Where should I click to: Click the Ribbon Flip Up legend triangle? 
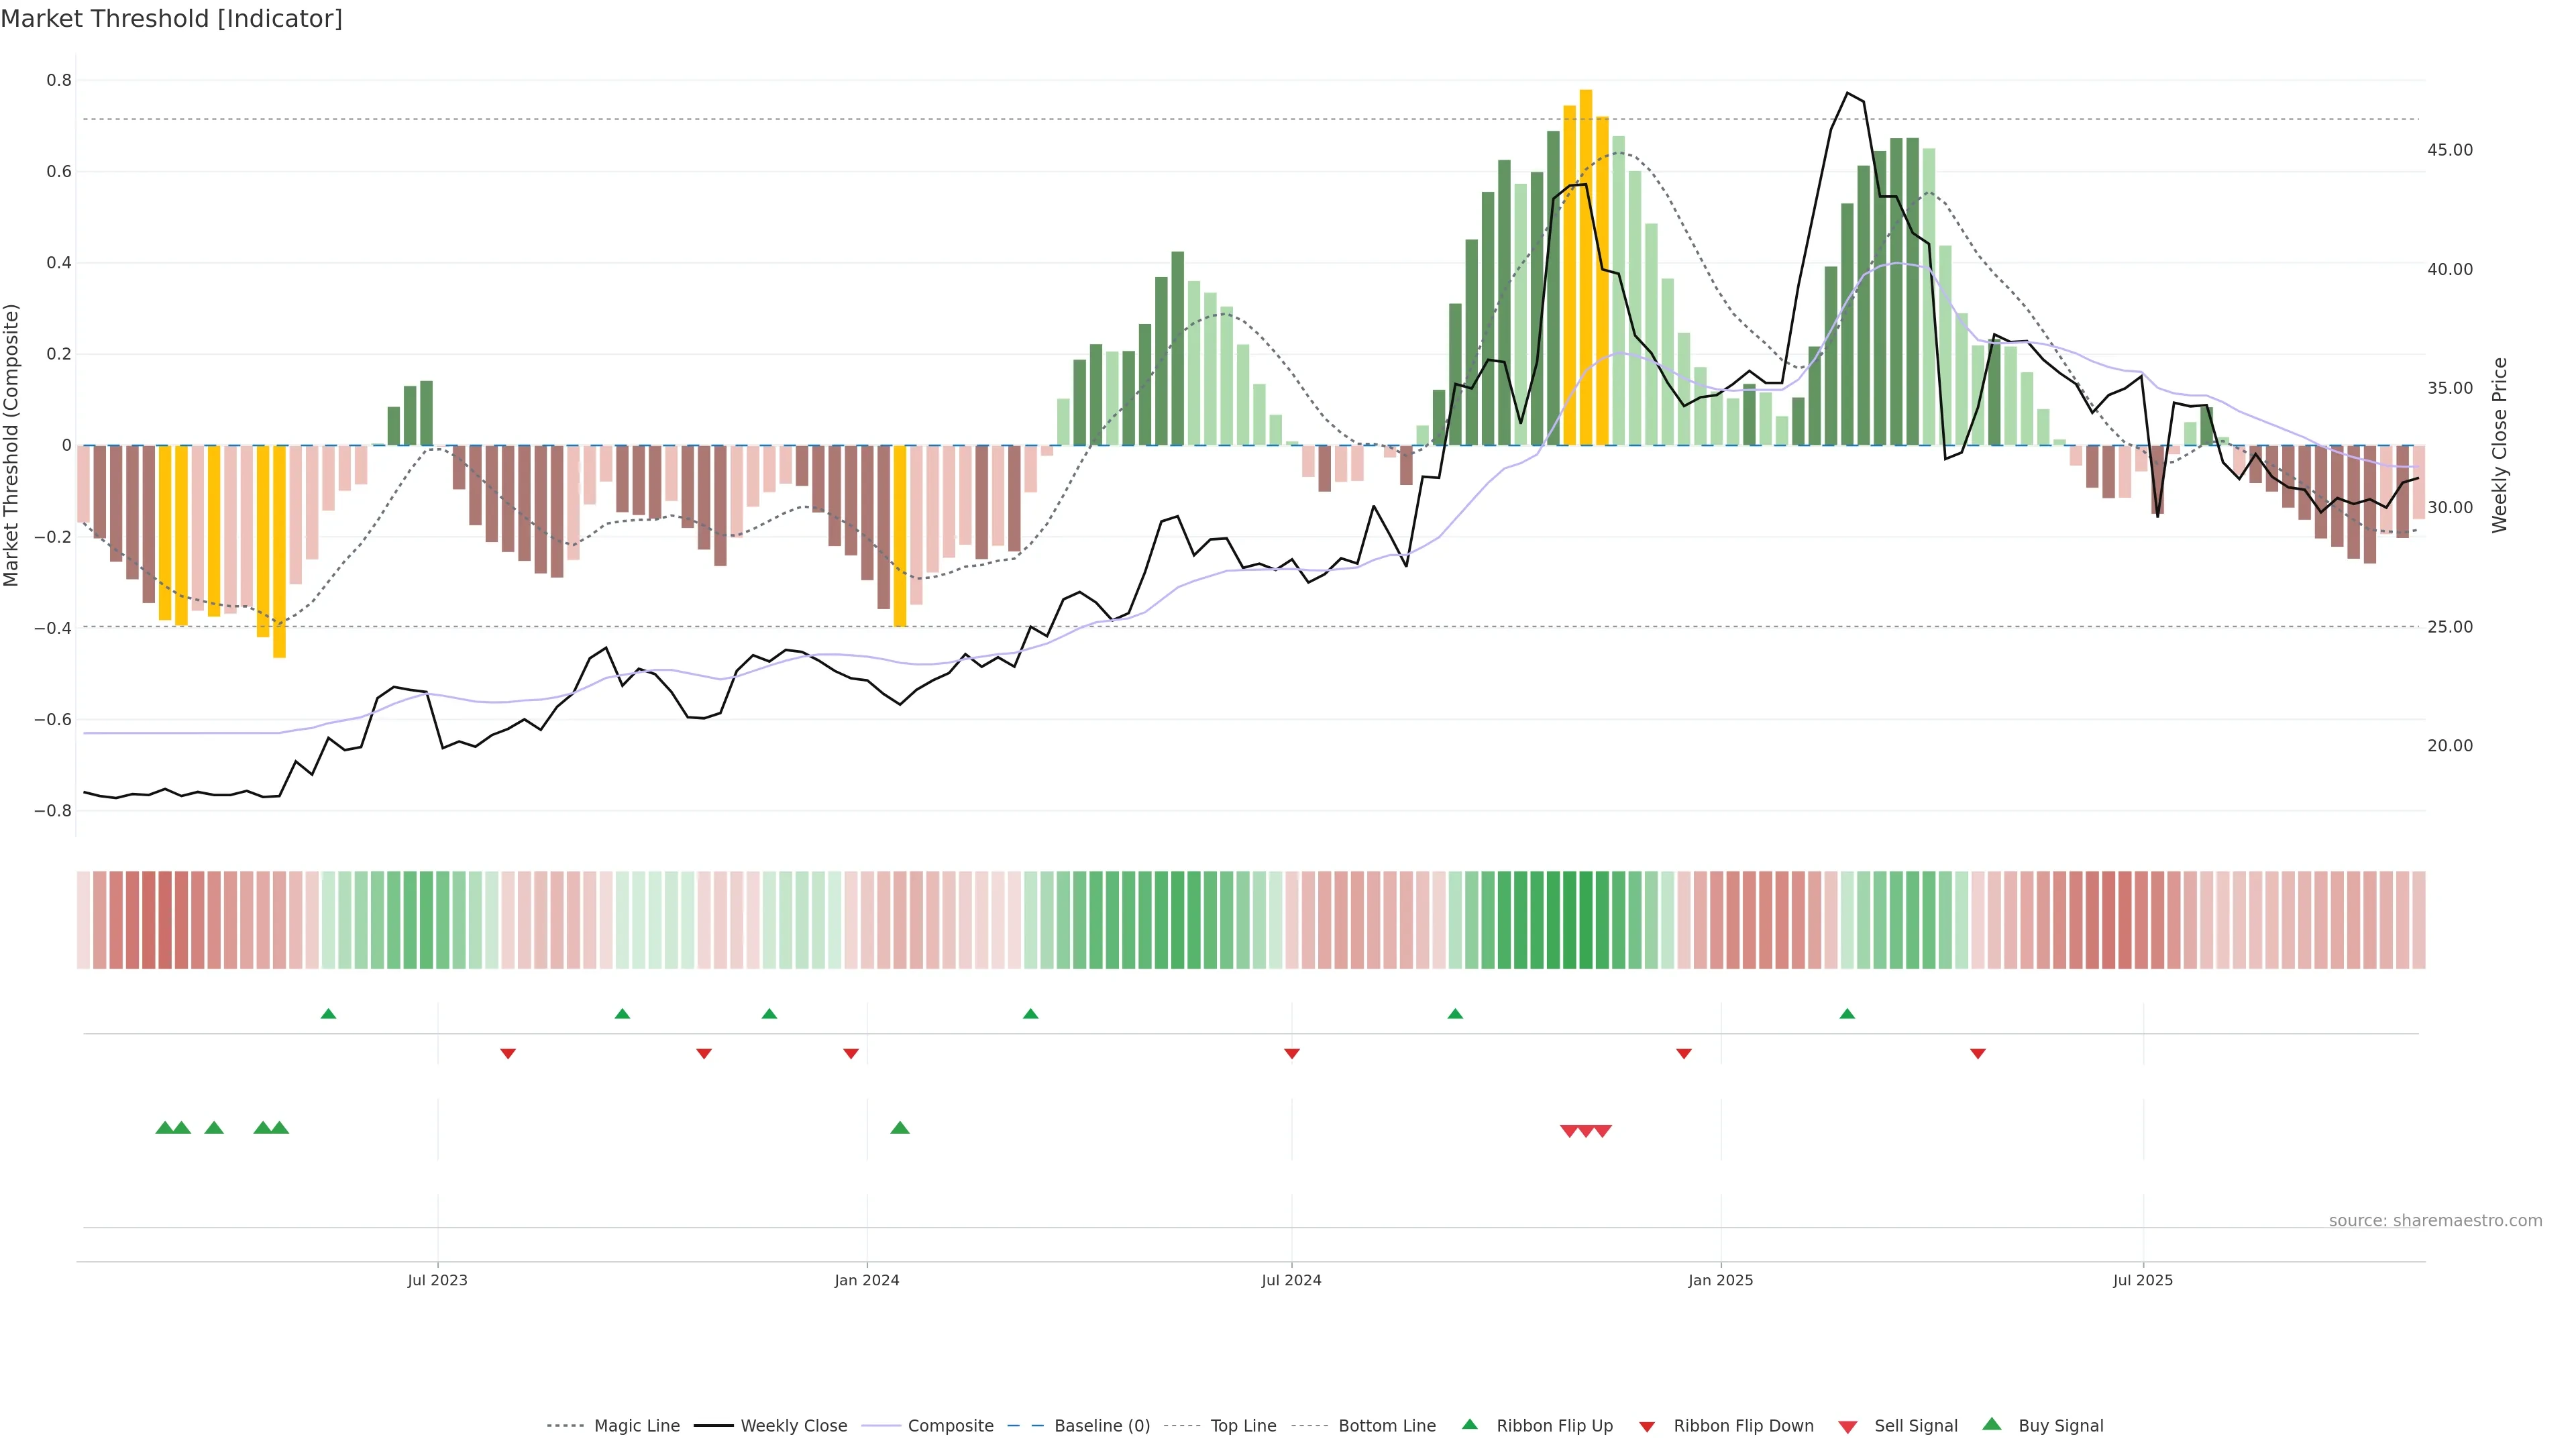1469,1425
